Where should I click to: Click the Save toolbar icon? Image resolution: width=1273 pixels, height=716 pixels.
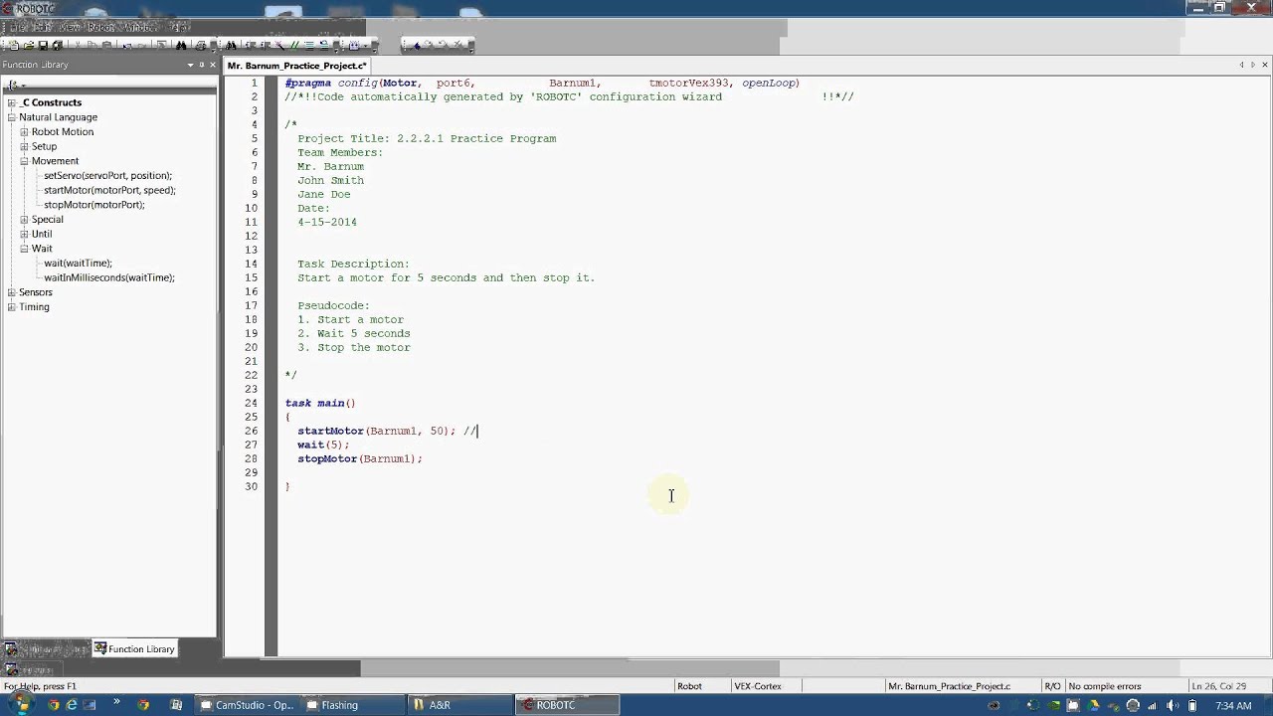[43, 46]
